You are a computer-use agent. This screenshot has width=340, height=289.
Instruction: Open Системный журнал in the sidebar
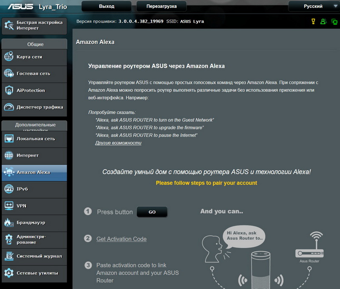coord(34,256)
